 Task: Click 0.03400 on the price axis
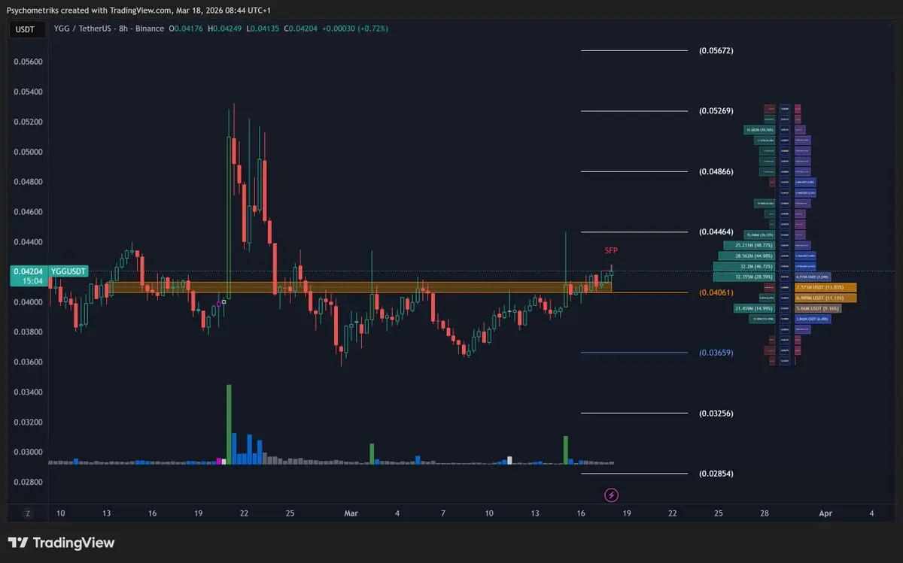click(29, 392)
